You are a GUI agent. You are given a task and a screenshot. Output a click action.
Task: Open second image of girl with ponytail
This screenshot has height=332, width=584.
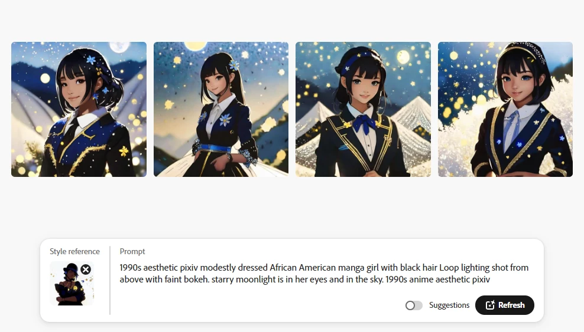click(x=221, y=109)
